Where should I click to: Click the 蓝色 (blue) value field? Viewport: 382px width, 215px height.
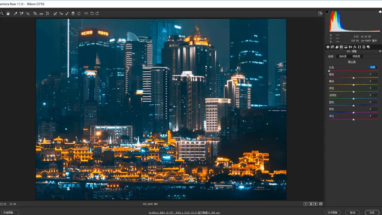(373, 102)
